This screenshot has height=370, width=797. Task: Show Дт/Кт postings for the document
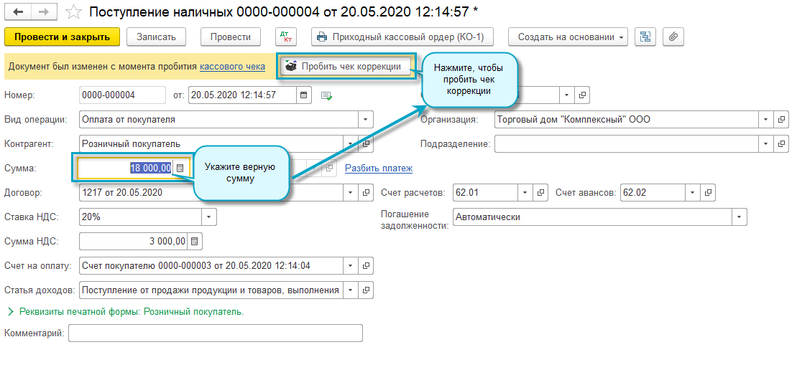(285, 37)
